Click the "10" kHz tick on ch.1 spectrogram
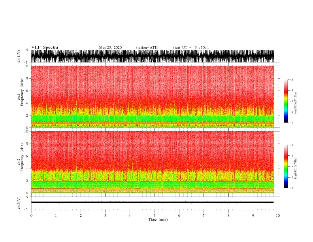The image size is (313, 242). (x=26, y=66)
